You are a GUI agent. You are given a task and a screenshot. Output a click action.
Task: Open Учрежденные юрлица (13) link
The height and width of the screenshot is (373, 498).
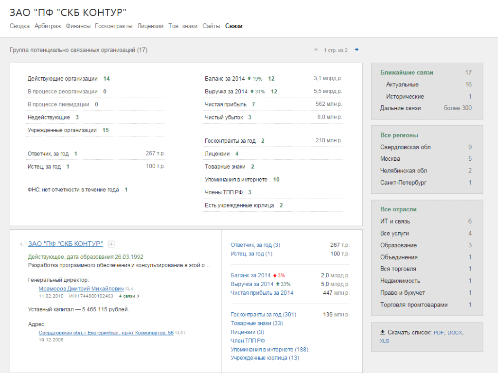265,358
